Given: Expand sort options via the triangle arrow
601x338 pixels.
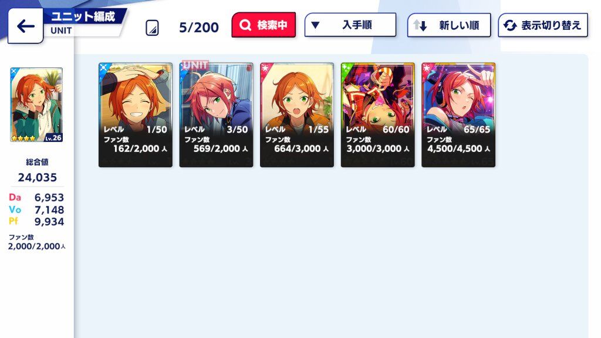Looking at the screenshot, I should pos(315,25).
